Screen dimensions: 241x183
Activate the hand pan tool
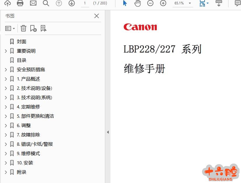pyautogui.click(x=138, y=3)
